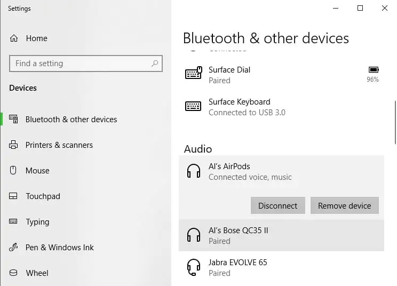The width and height of the screenshot is (397, 286).
Task: Select the Printers & scanners icon
Action: pyautogui.click(x=14, y=145)
